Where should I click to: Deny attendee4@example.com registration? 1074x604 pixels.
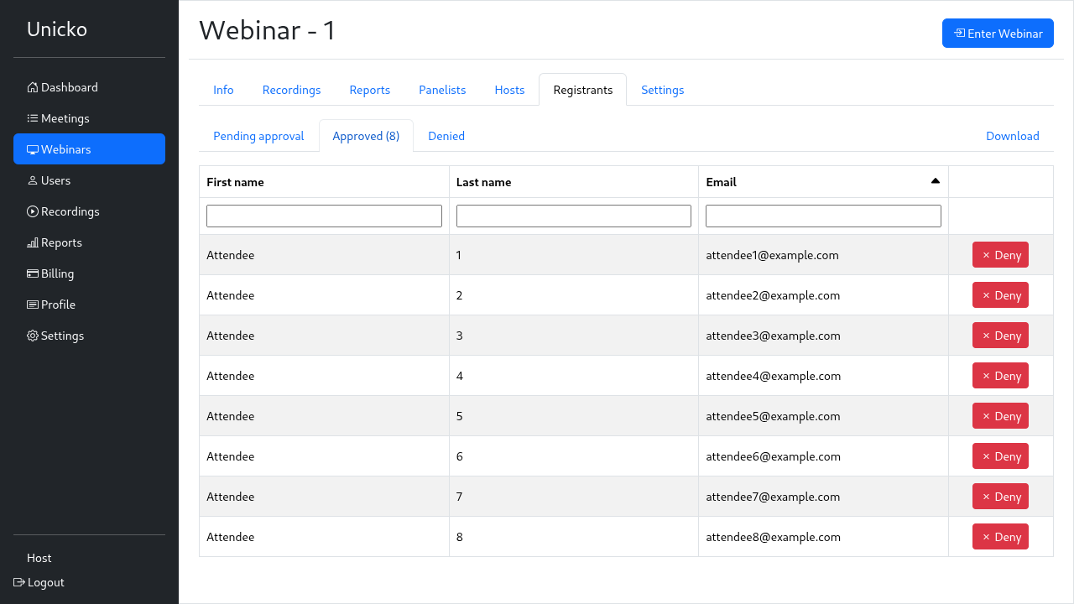click(x=1000, y=376)
